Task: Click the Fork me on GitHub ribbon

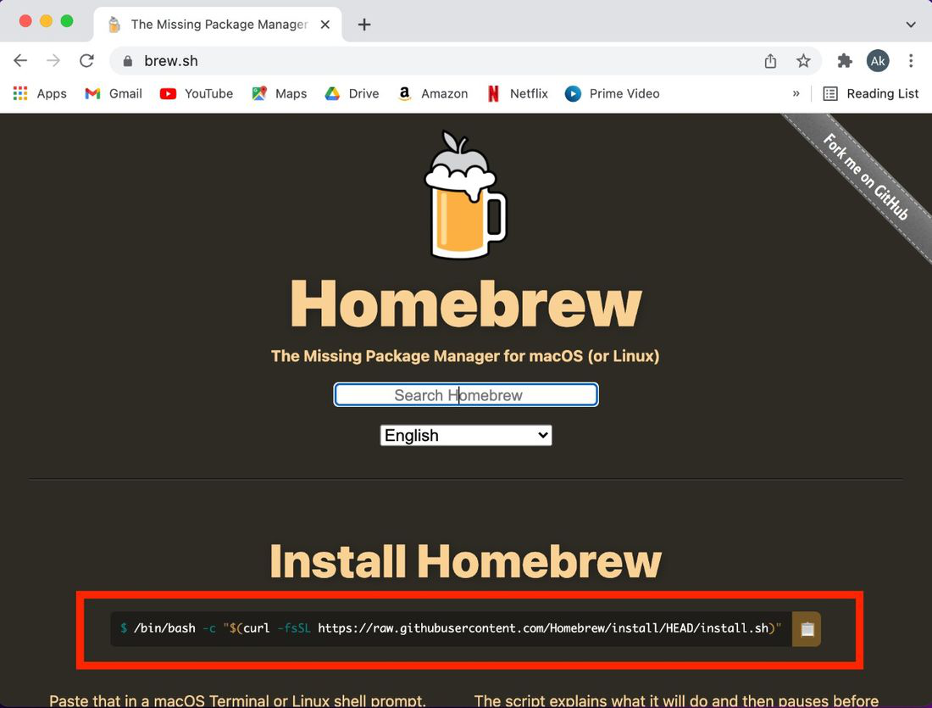Action: (865, 177)
